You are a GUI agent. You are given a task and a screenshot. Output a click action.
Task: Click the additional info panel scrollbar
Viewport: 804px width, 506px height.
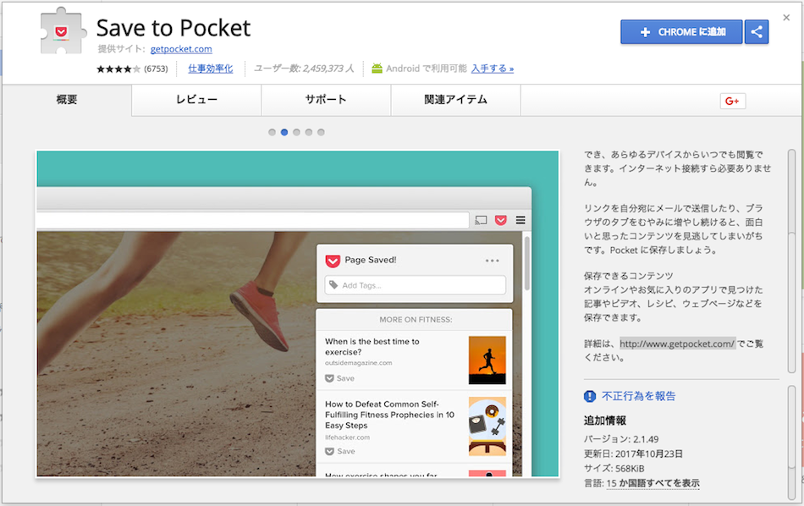[x=791, y=442]
